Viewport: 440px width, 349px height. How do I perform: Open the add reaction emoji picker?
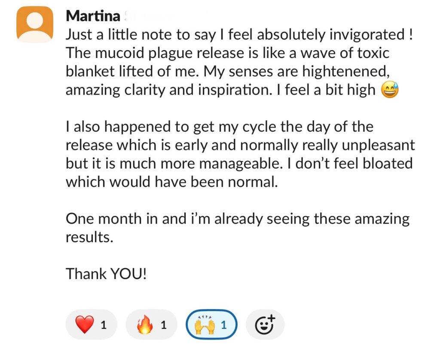coord(265,325)
